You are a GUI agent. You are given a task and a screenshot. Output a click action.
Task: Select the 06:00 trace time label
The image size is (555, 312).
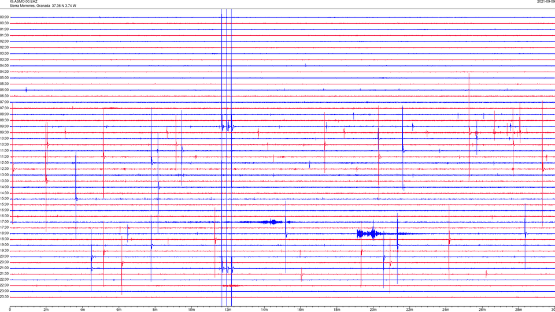[5, 90]
